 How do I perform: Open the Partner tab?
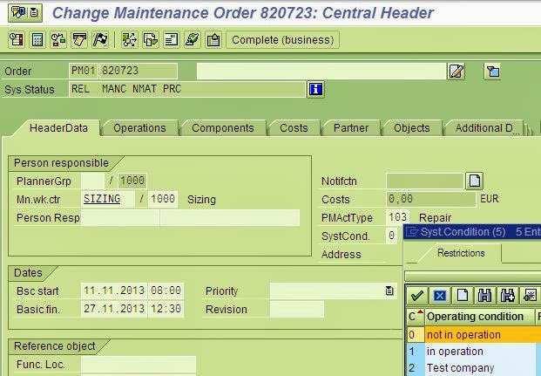tap(351, 128)
